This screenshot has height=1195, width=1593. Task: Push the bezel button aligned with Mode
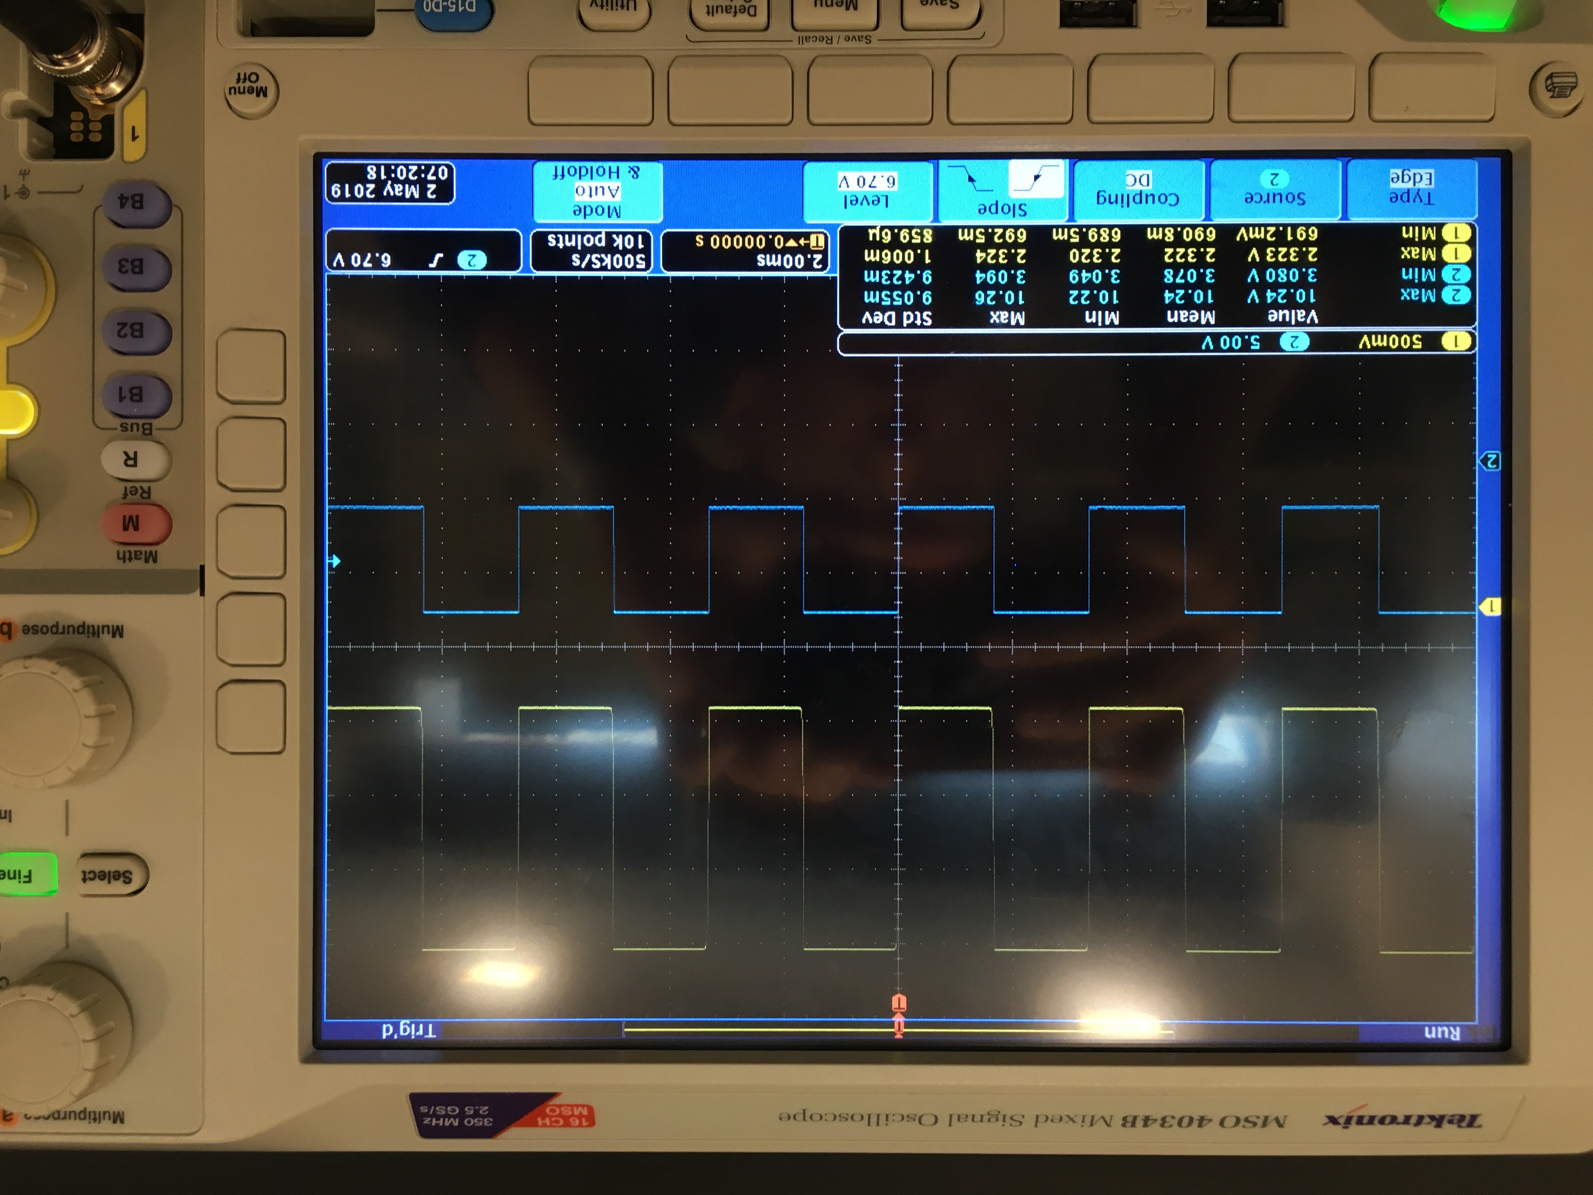point(591,91)
